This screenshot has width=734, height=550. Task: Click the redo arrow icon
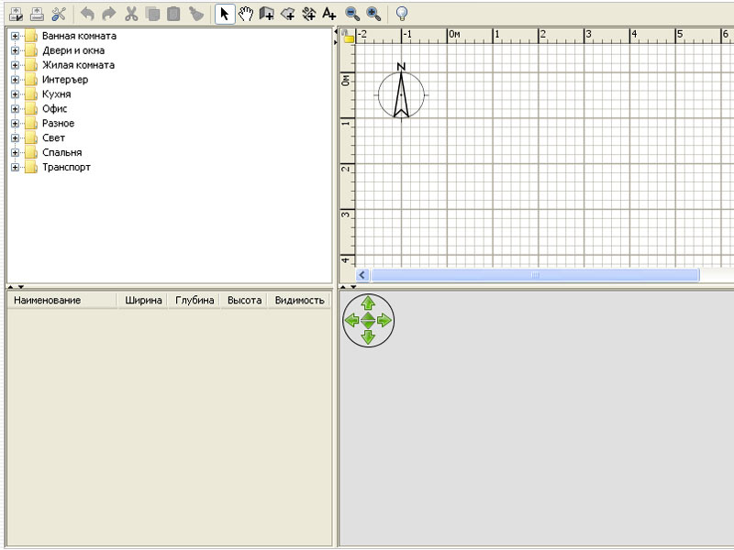[108, 14]
